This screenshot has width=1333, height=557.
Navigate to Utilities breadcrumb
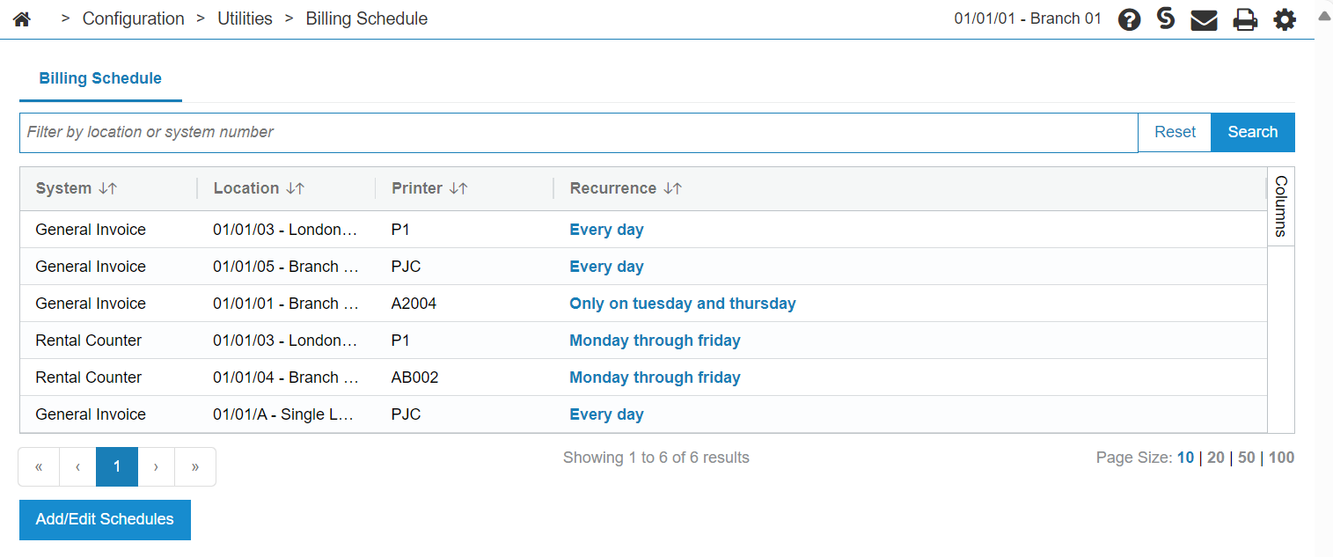click(x=245, y=18)
